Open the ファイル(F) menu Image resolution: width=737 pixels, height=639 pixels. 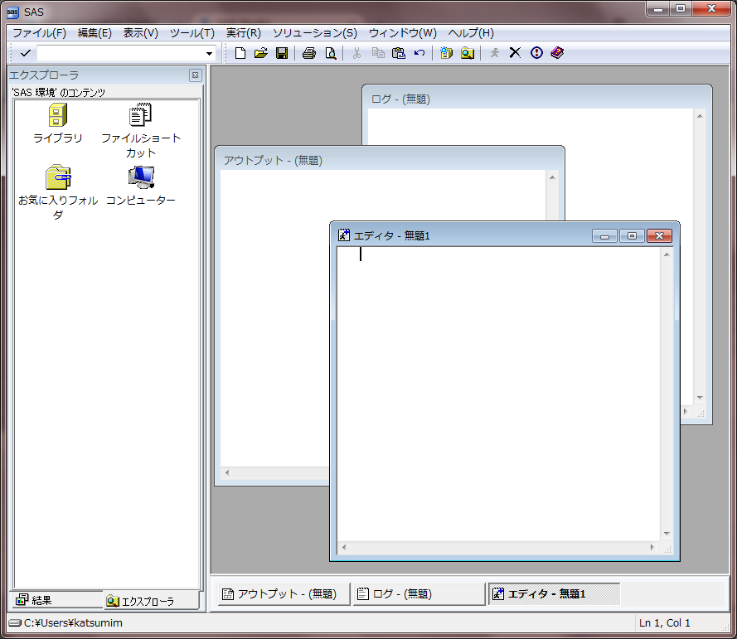[39, 33]
